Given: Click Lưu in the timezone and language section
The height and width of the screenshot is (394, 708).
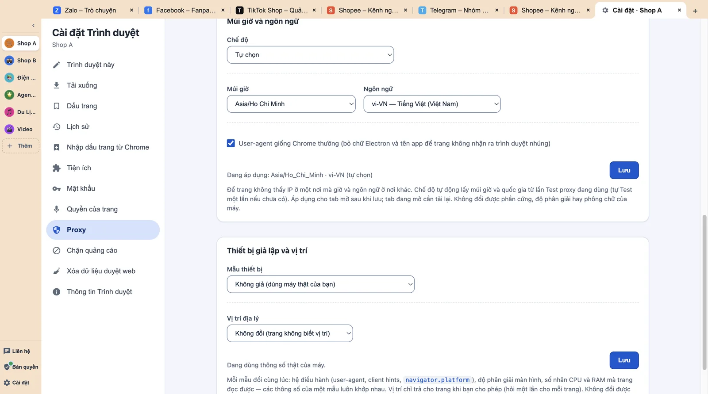Looking at the screenshot, I should [624, 170].
